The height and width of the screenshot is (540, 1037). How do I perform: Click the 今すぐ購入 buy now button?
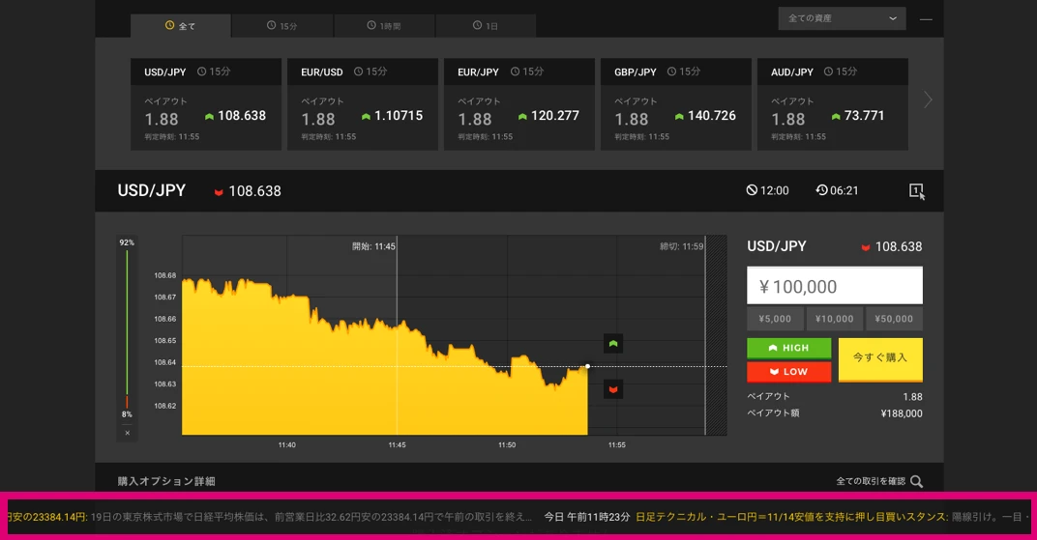point(879,358)
